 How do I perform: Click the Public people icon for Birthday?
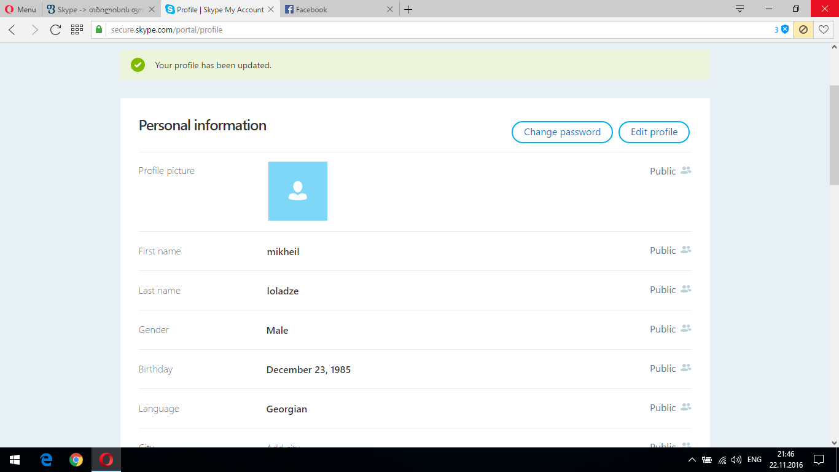[686, 368]
